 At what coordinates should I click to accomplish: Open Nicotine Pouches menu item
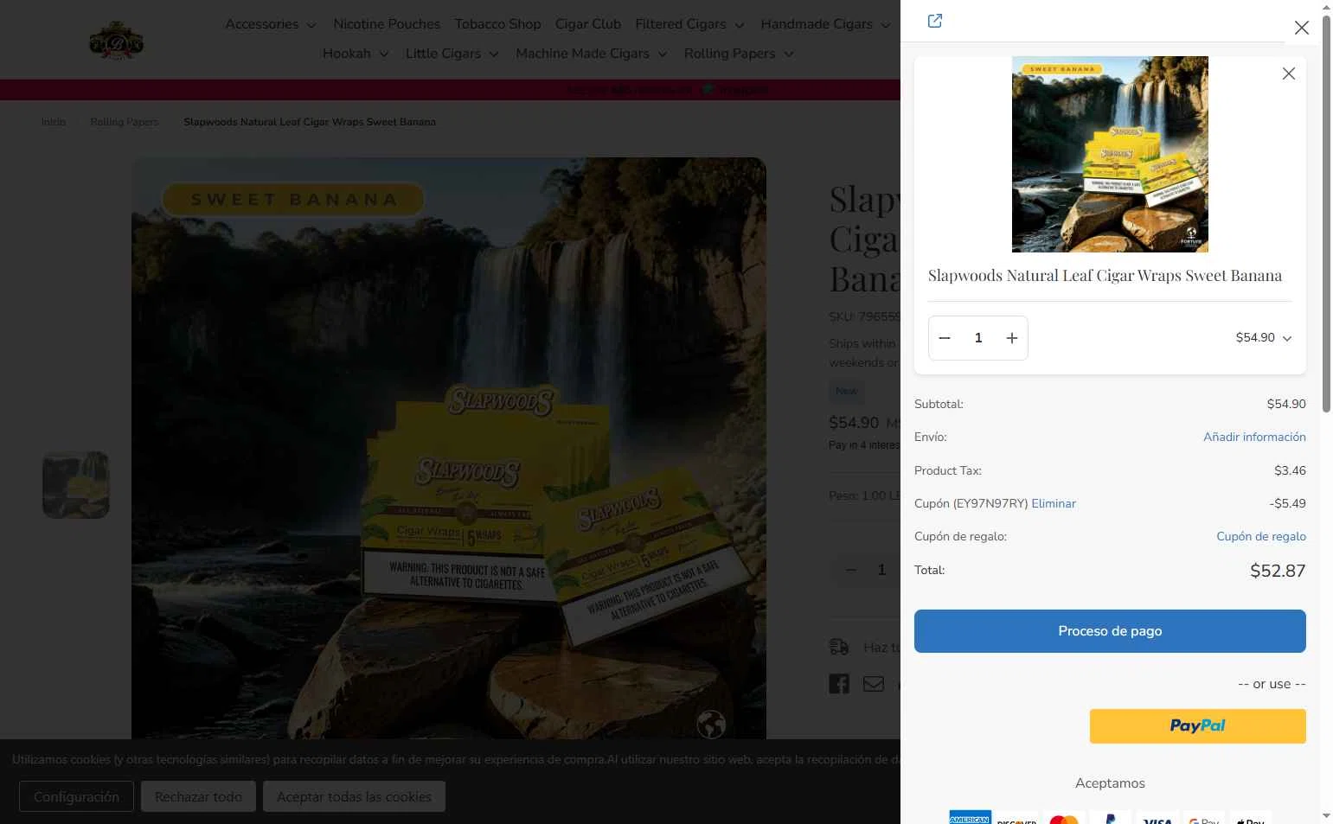click(387, 24)
